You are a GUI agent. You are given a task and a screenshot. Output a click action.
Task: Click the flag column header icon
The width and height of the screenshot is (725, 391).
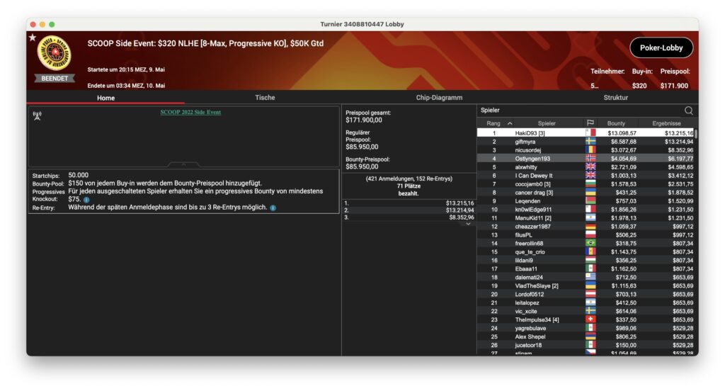590,123
